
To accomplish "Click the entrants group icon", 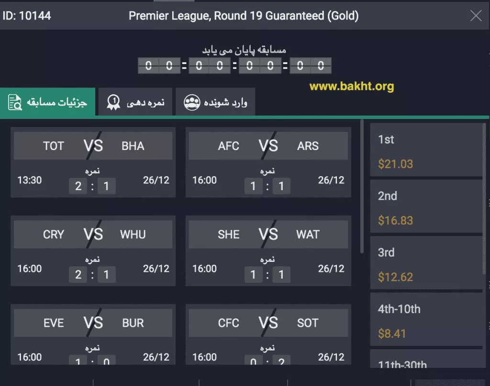I will (x=192, y=102).
